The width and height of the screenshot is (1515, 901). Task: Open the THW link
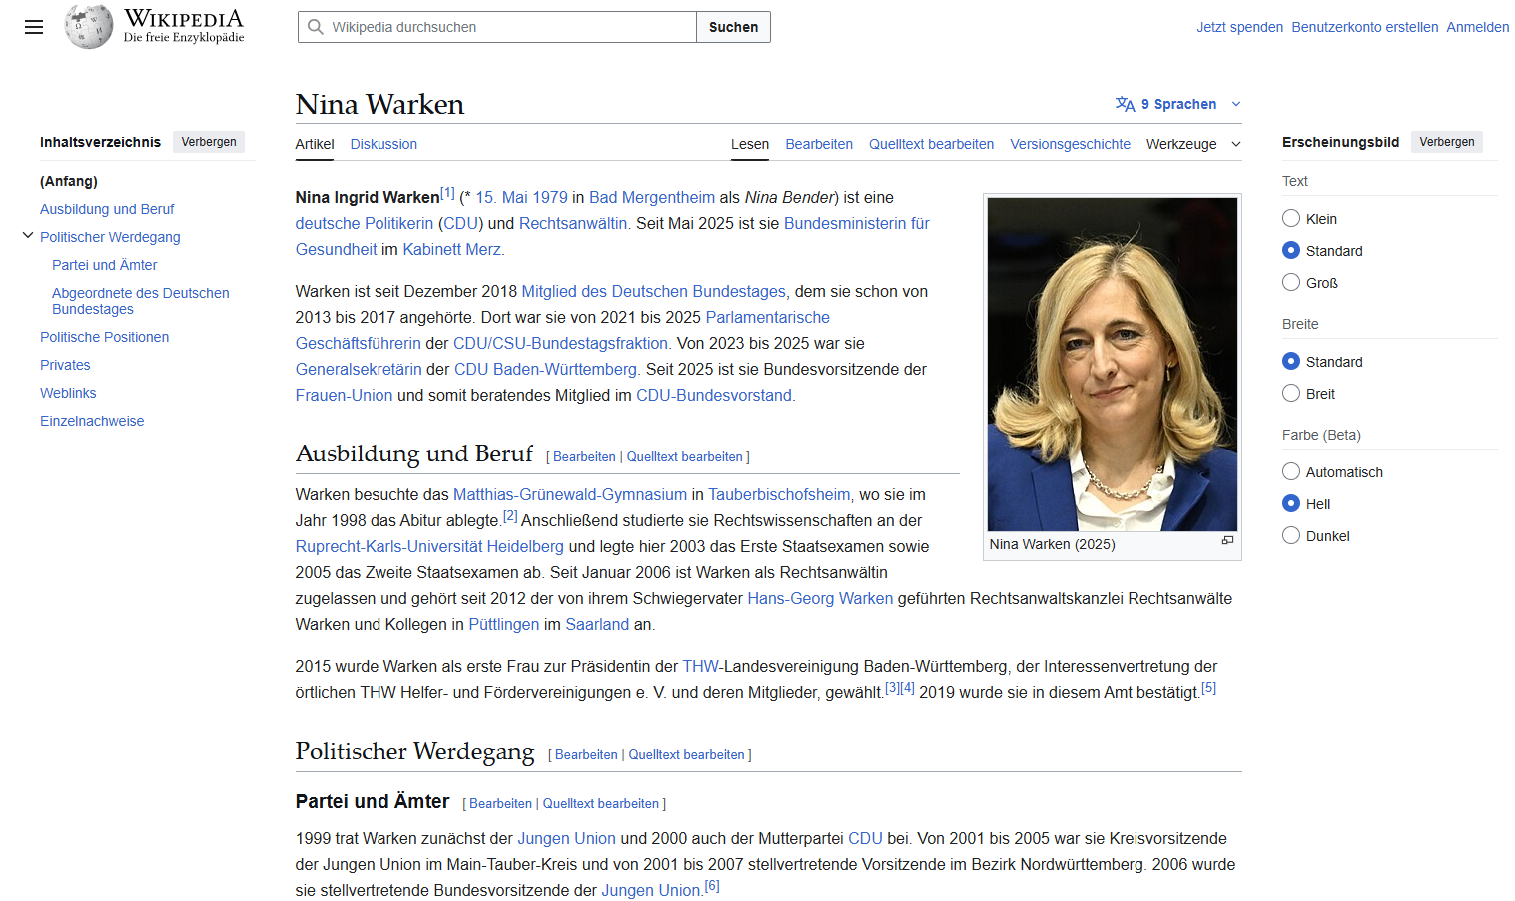coord(701,666)
